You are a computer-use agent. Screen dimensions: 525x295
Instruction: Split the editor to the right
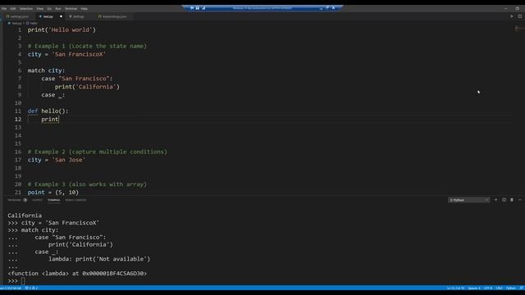pos(519,16)
